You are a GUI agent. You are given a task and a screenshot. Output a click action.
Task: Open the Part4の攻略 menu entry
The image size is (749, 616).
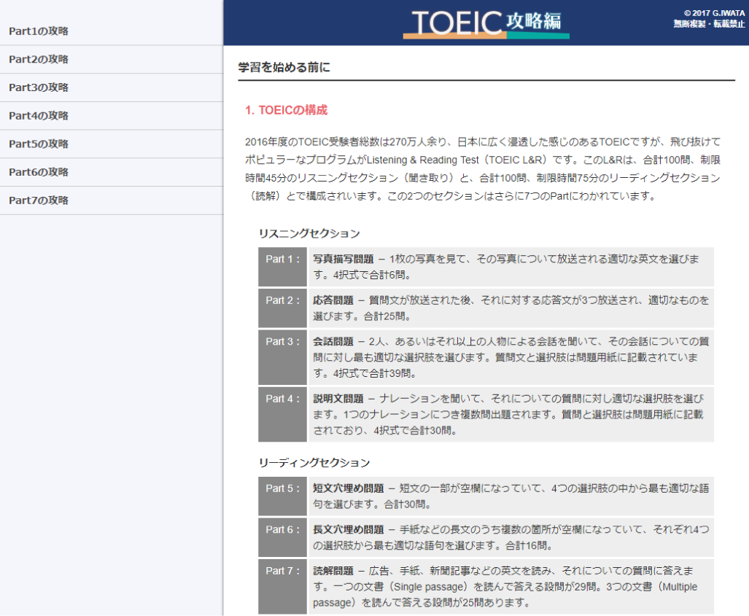[x=39, y=116]
